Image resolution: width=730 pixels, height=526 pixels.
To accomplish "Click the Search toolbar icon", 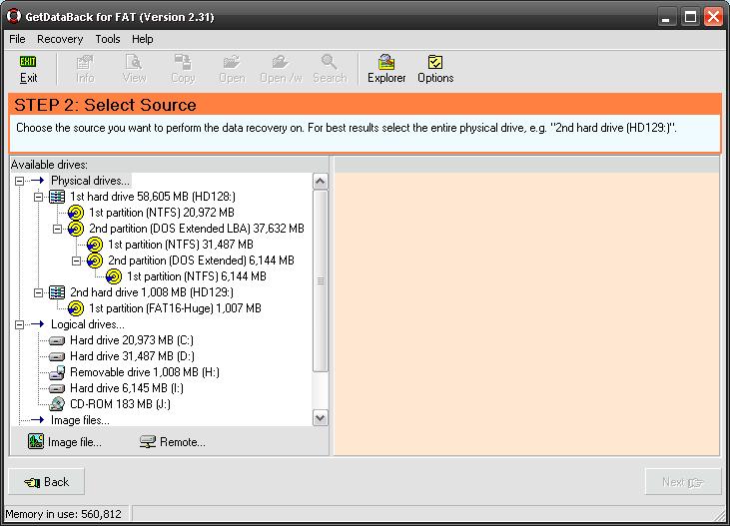I will coord(330,62).
